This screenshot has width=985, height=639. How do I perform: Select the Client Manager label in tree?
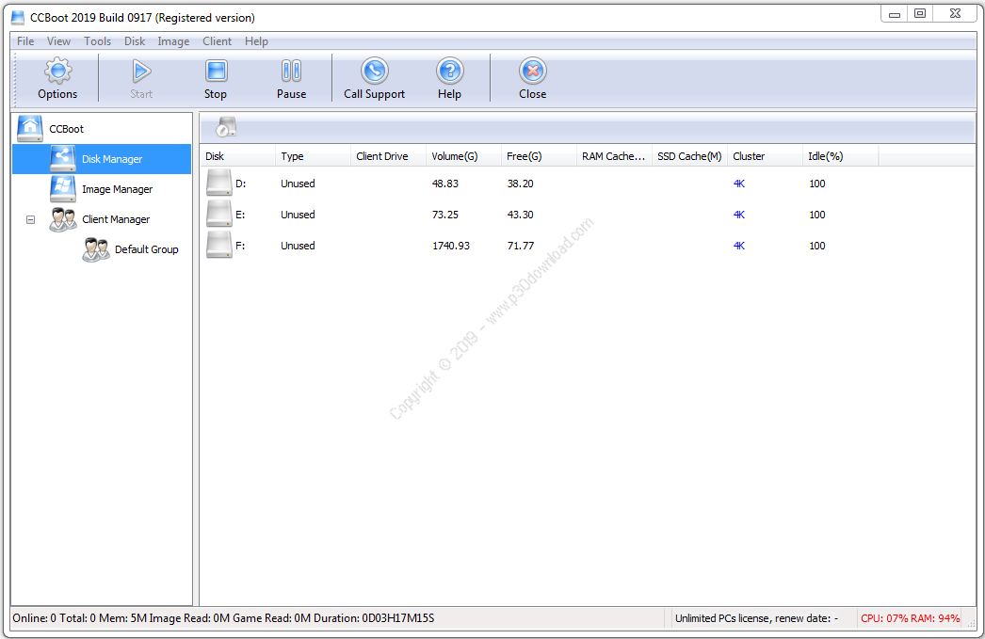(x=116, y=219)
